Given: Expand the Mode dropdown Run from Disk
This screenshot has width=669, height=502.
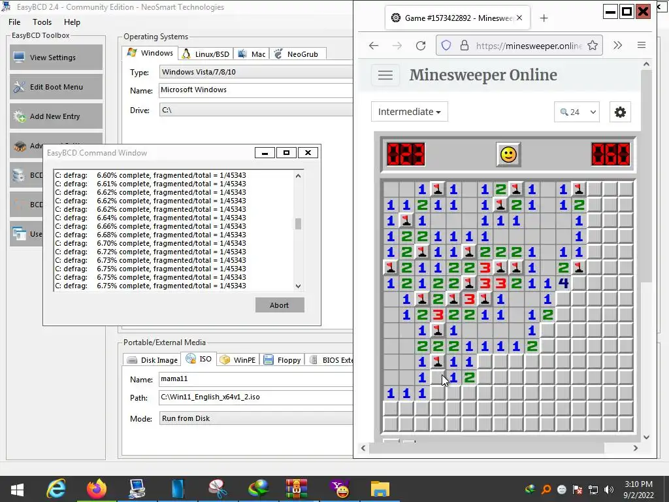Looking at the screenshot, I should tap(256, 418).
